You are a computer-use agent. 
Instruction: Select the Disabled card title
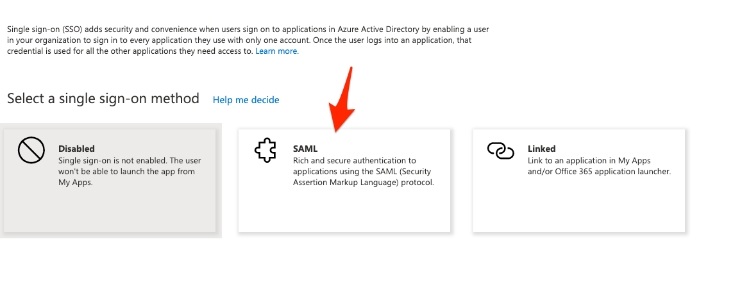pos(76,149)
